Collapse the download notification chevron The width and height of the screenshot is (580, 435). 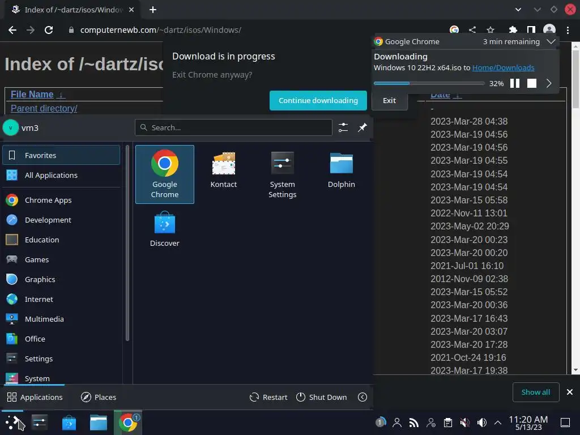click(551, 41)
